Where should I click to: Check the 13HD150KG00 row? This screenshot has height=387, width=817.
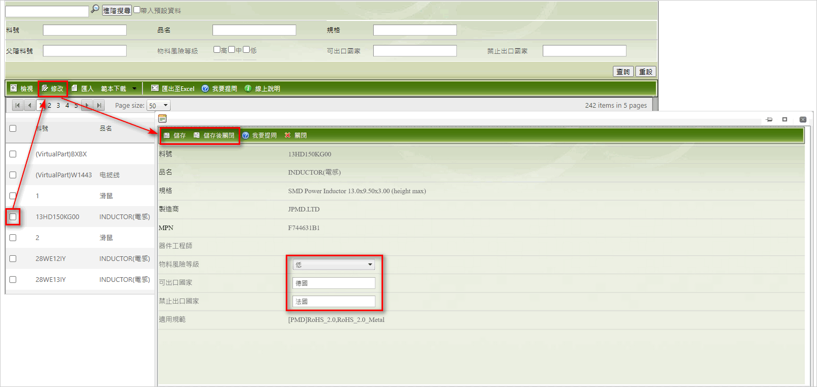[13, 217]
